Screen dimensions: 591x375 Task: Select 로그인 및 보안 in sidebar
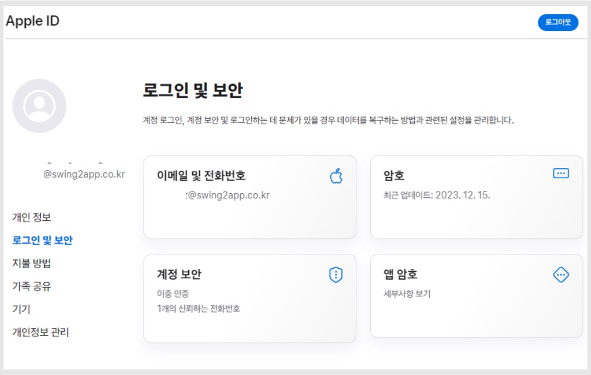[x=42, y=240]
